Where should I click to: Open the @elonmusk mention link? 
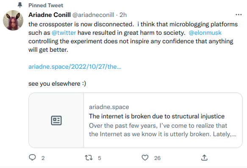[205, 33]
